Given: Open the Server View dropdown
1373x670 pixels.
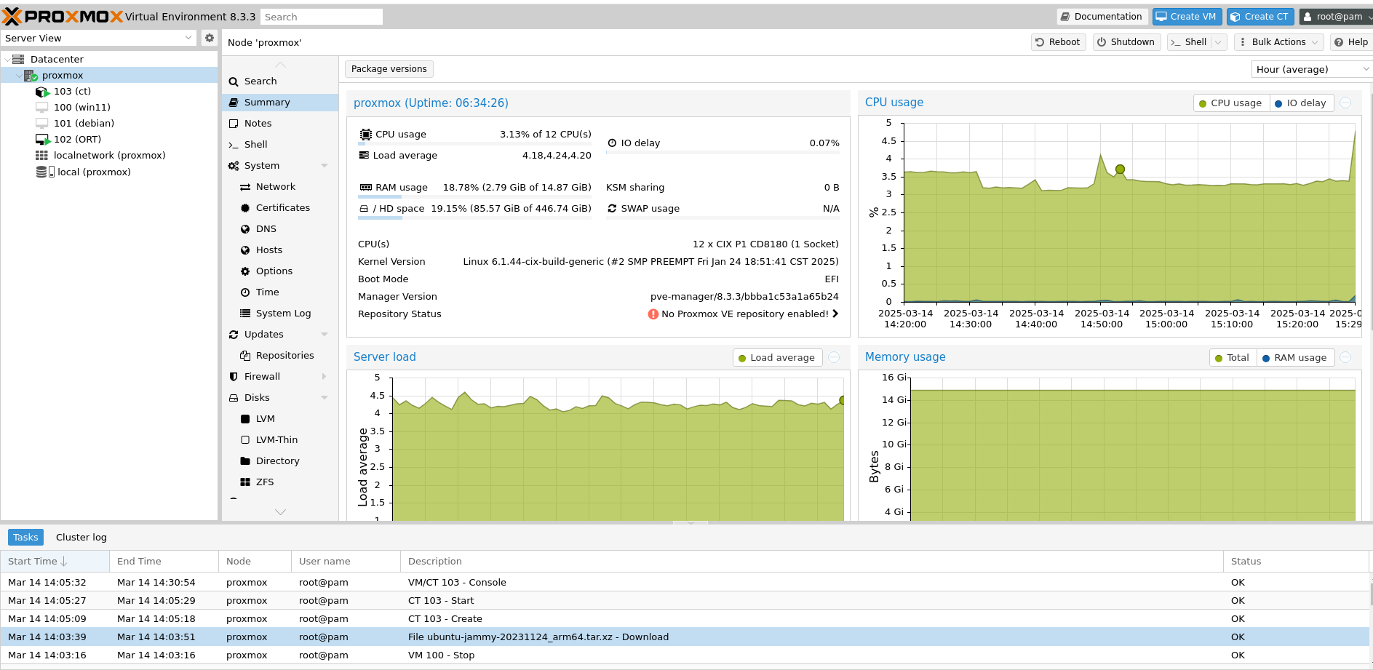Looking at the screenshot, I should (x=188, y=38).
